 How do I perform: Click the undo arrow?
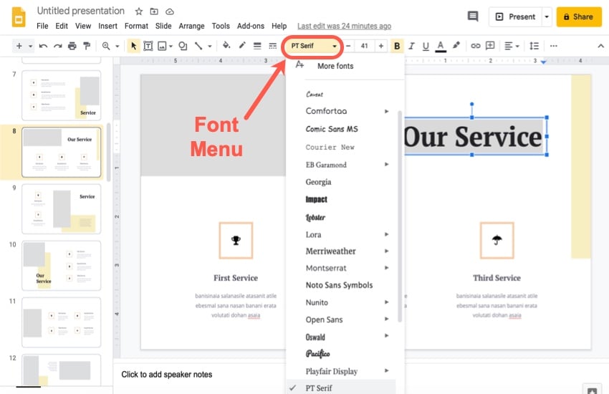tap(44, 46)
